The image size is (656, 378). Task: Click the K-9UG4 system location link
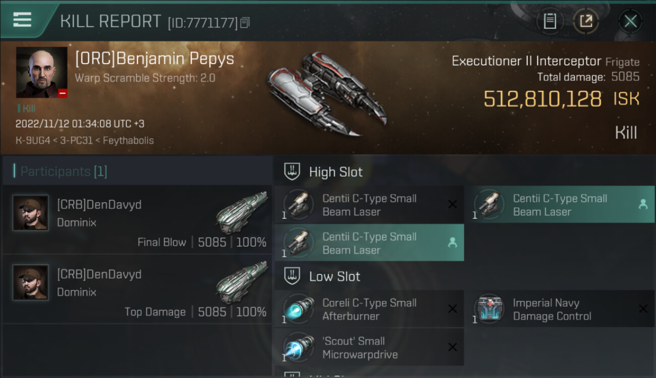click(x=33, y=140)
